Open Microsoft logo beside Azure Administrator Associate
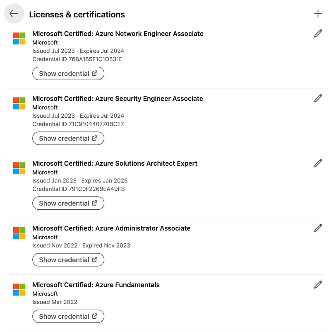 (19, 233)
